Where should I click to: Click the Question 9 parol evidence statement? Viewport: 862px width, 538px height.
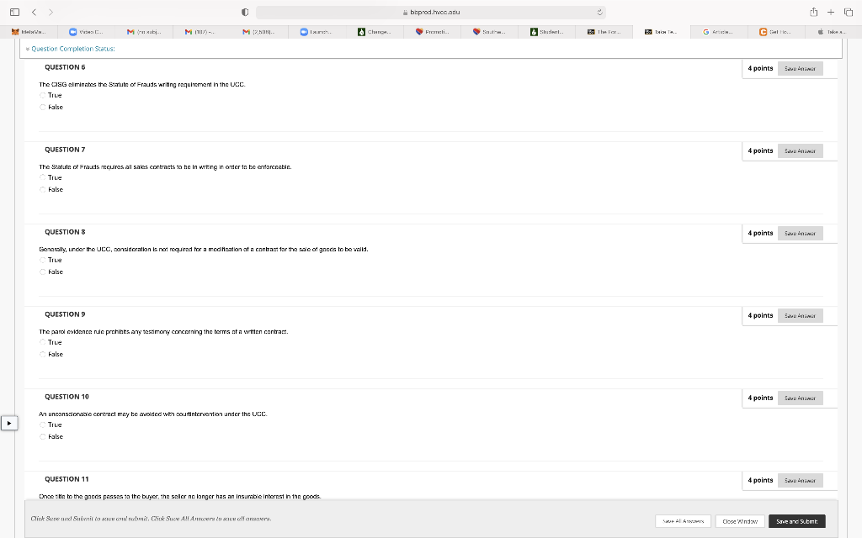(163, 331)
